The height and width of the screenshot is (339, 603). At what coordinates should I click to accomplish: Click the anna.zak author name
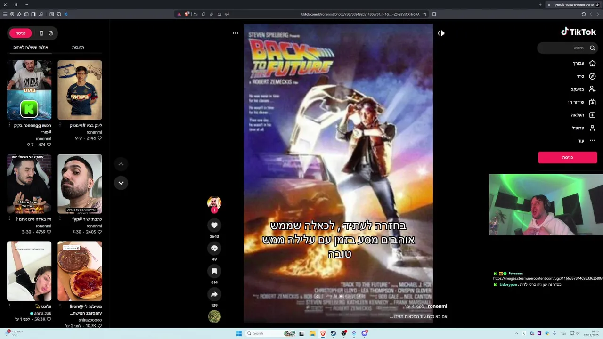pyautogui.click(x=42, y=313)
